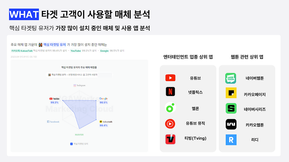Click the WHAT highlighted title word
The height and width of the screenshot is (162, 289).
coord(24,14)
